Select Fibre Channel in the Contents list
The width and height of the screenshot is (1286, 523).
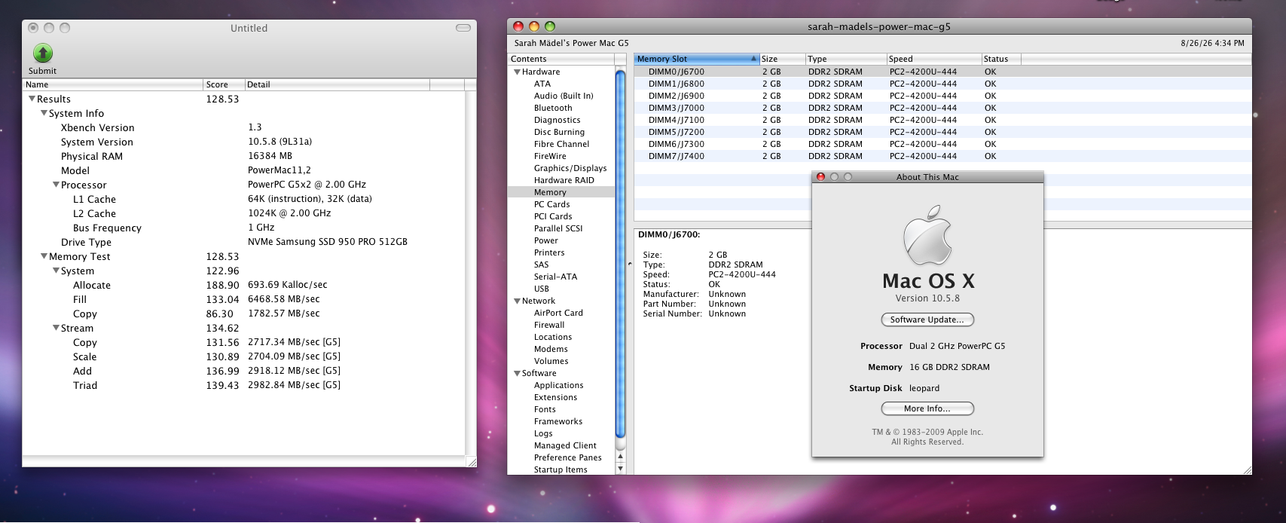pos(561,144)
